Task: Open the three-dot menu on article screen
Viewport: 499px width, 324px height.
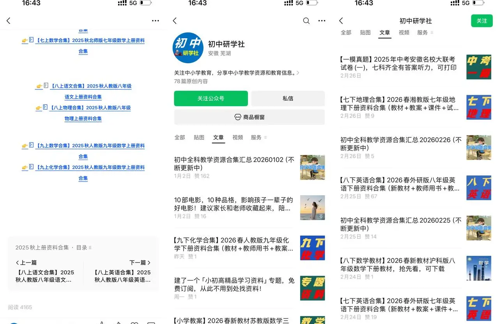Action: [156, 21]
